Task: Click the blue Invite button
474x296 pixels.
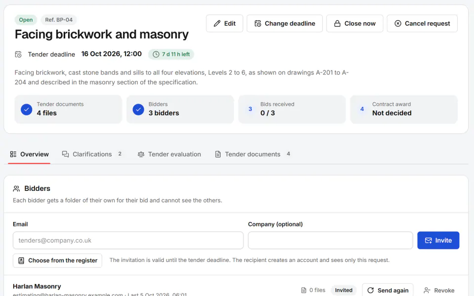Action: (x=438, y=240)
